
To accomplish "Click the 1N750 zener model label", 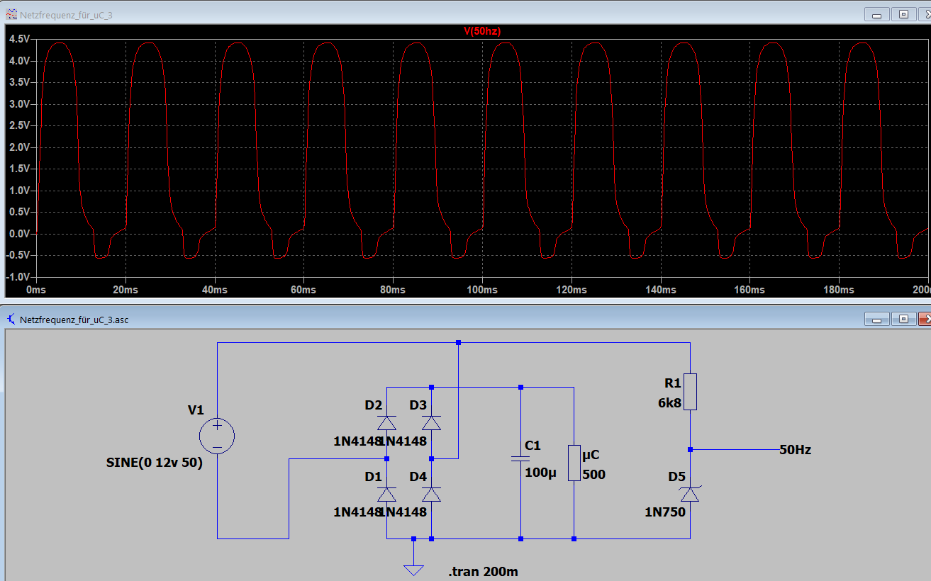I will coord(664,512).
